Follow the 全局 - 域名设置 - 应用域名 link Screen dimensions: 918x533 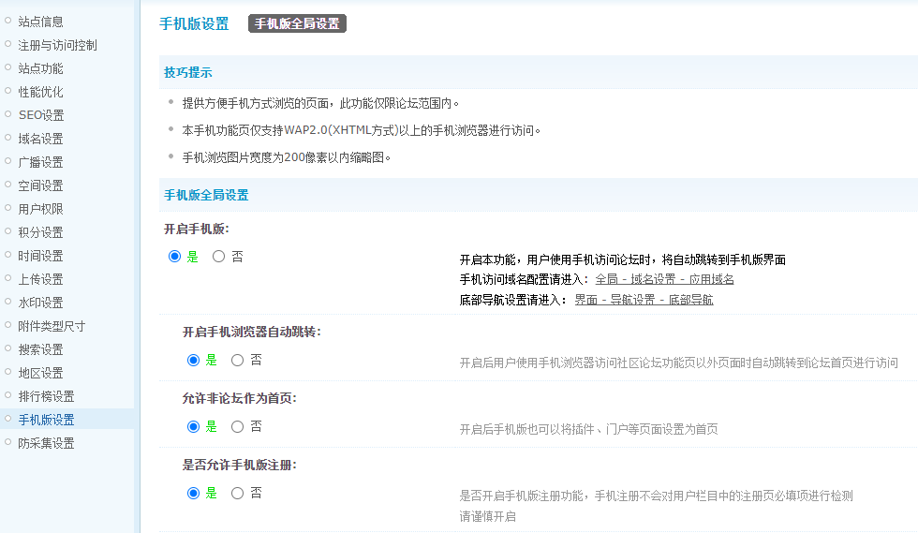(664, 279)
